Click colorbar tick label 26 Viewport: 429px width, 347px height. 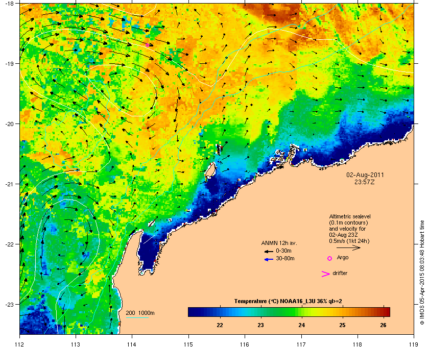click(x=384, y=325)
